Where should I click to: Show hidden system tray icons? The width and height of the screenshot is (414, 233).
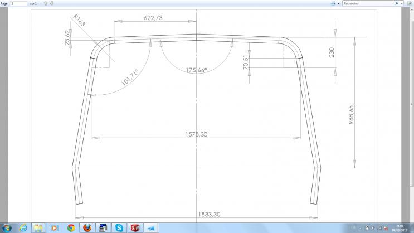(x=361, y=227)
